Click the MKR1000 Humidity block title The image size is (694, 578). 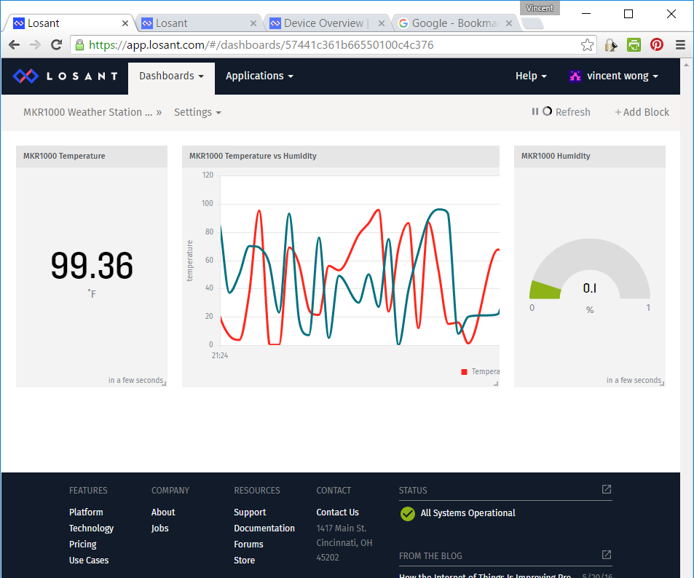pyautogui.click(x=556, y=156)
